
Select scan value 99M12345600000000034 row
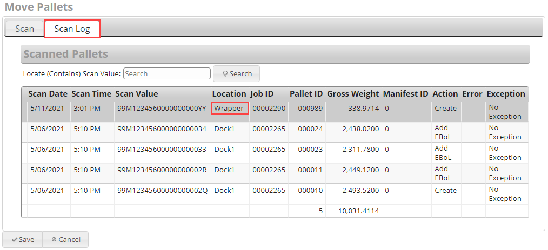(275, 132)
